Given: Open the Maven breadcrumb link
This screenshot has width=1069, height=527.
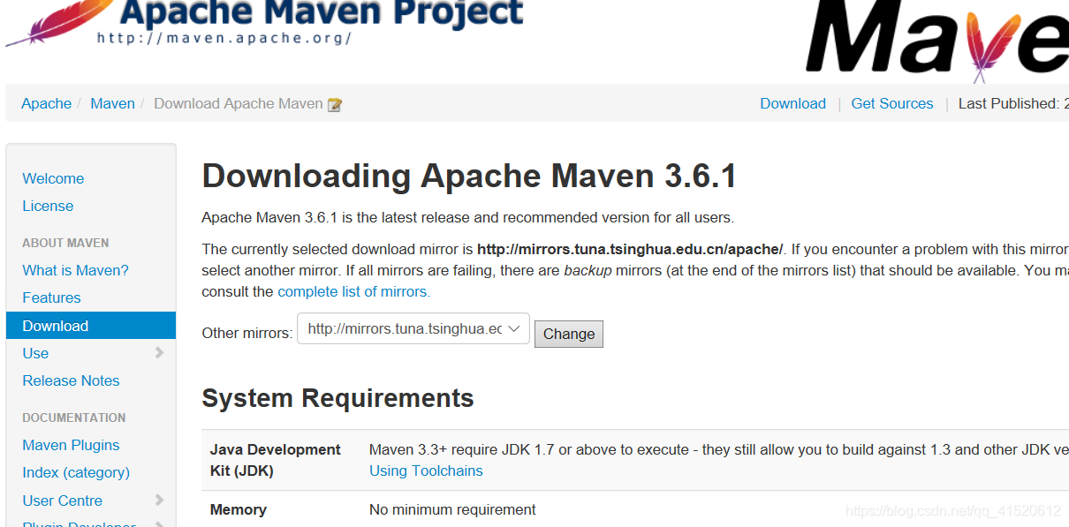Looking at the screenshot, I should coord(113,103).
